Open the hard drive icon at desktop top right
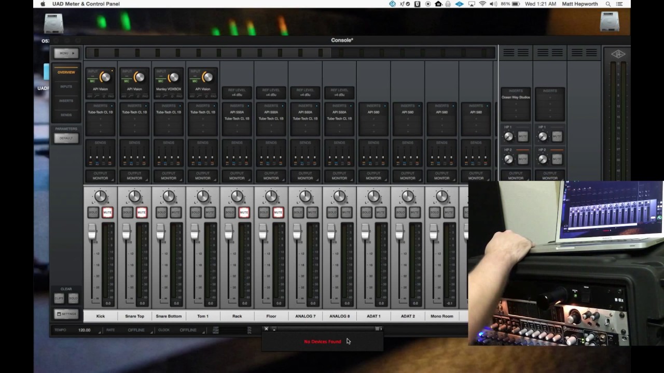The width and height of the screenshot is (664, 373). (610, 22)
